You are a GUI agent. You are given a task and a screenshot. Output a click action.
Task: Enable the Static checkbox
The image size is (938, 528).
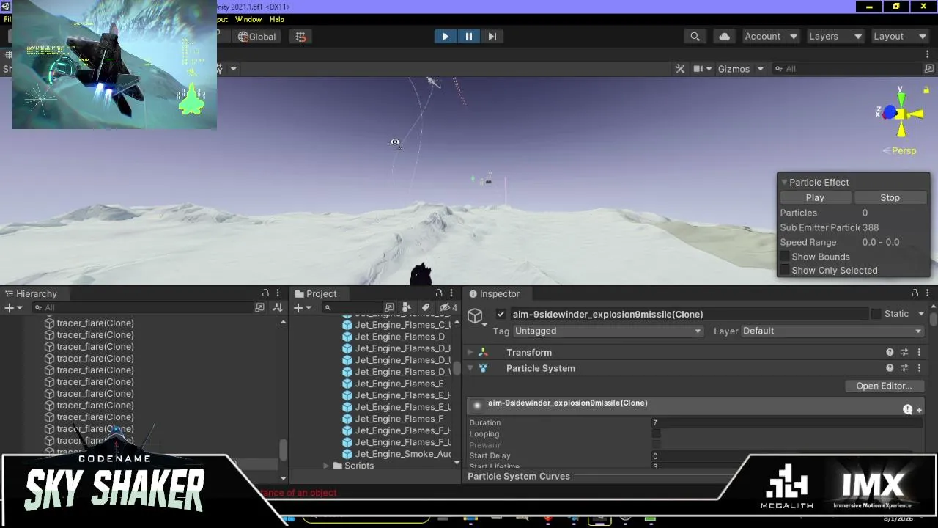pyautogui.click(x=876, y=314)
